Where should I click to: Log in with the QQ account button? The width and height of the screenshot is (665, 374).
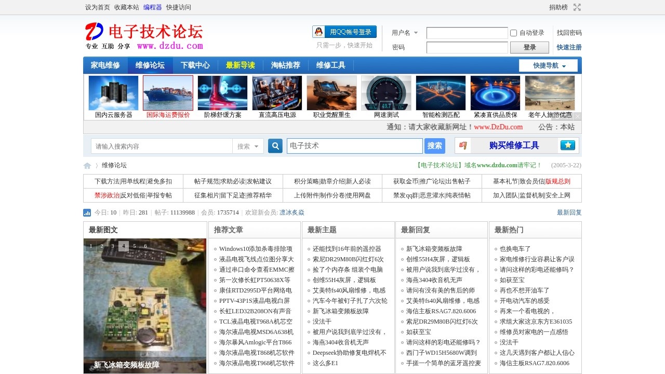(344, 32)
